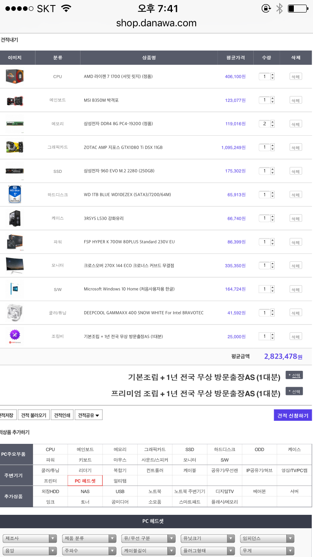This screenshot has width=313, height=557.
Task: Select the 공유기/무선랜 category
Action: click(x=225, y=470)
